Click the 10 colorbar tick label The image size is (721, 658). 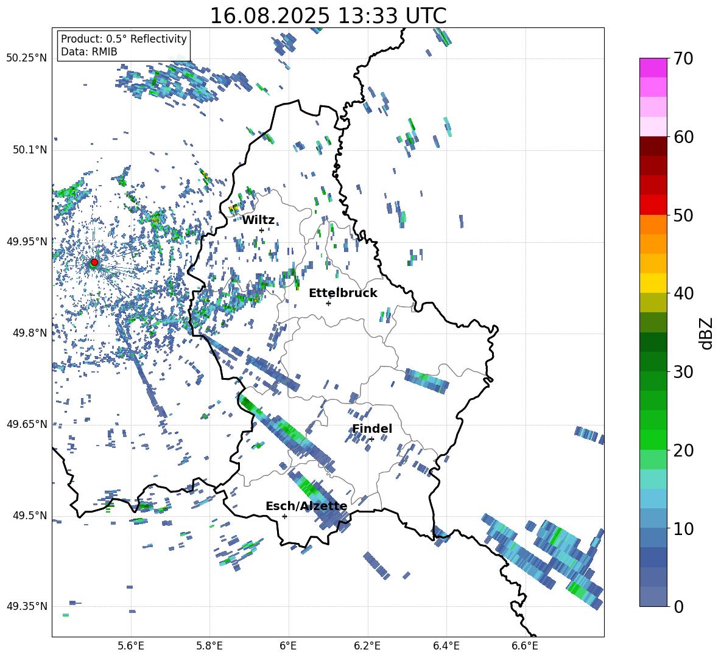pyautogui.click(x=683, y=528)
